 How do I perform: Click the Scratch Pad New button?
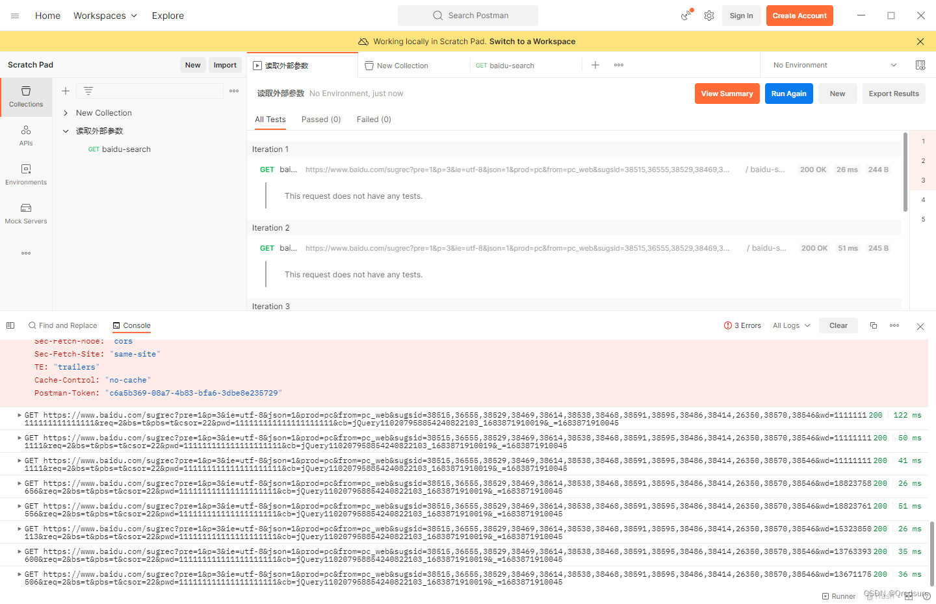192,65
